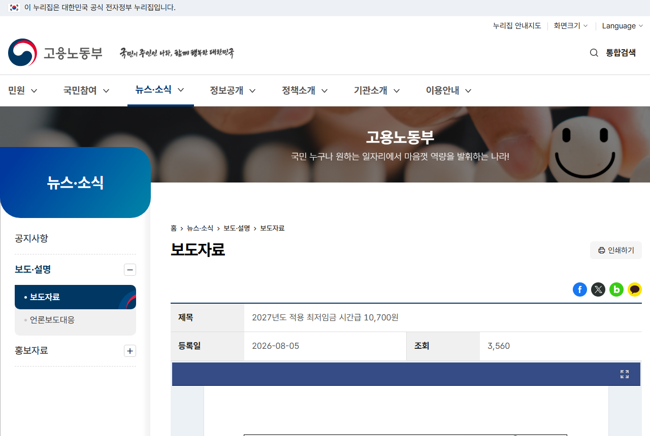
Task: Share via the yellow KakaoTalk icon
Action: (x=635, y=289)
